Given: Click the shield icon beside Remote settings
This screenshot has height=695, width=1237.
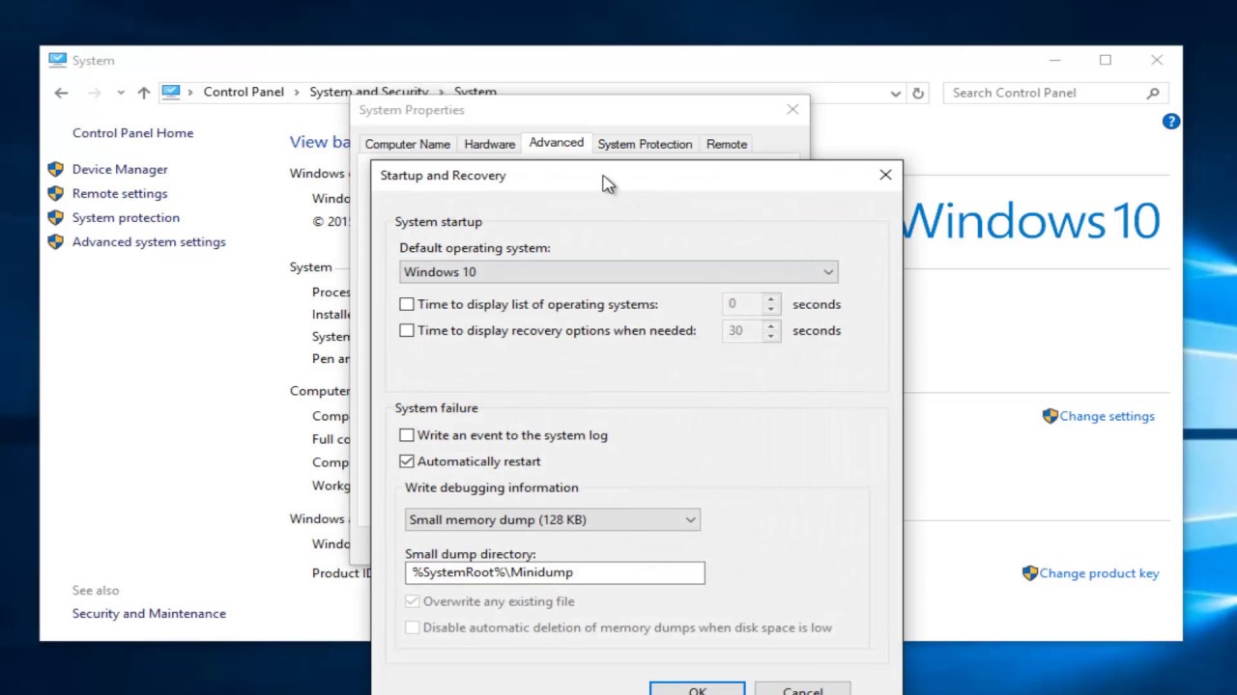Looking at the screenshot, I should [x=55, y=193].
